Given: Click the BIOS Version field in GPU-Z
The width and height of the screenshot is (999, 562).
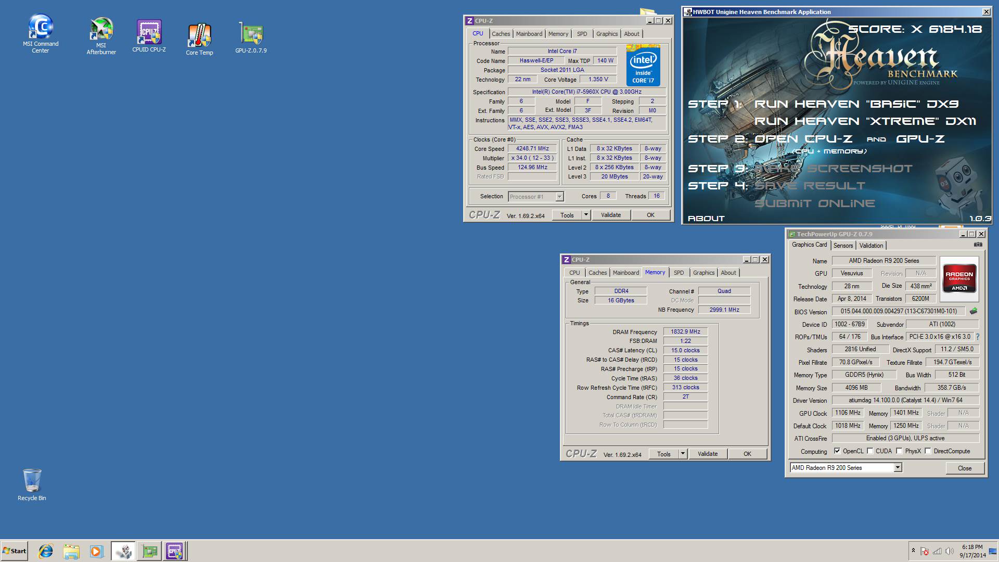Looking at the screenshot, I should click(x=899, y=311).
